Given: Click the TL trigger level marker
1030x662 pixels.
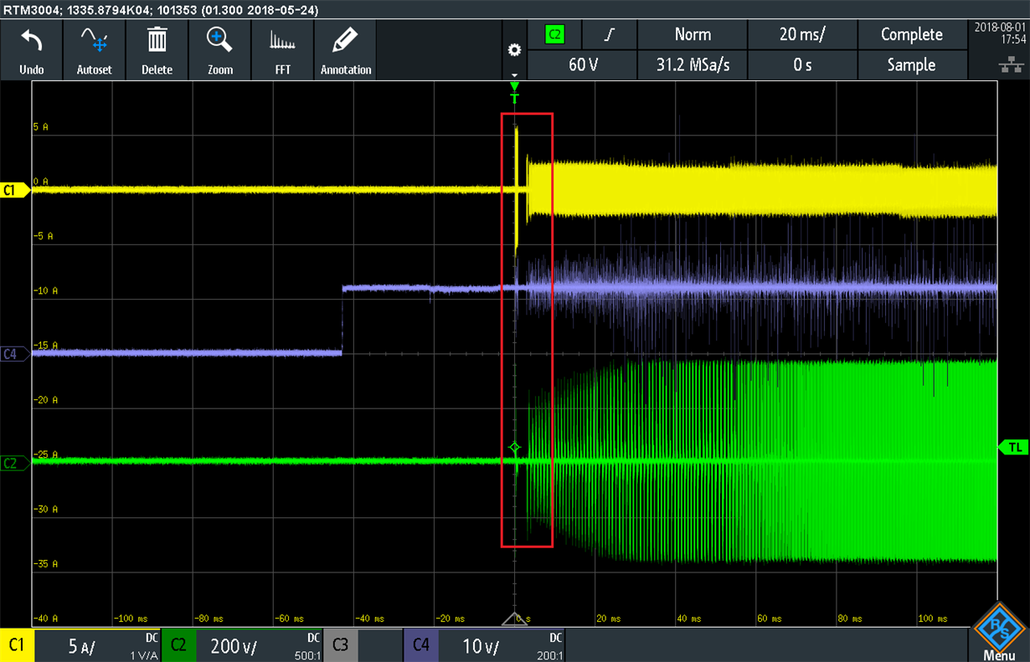Looking at the screenshot, I should click(x=1013, y=448).
